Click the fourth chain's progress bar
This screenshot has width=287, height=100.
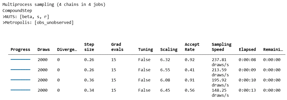(20, 90)
